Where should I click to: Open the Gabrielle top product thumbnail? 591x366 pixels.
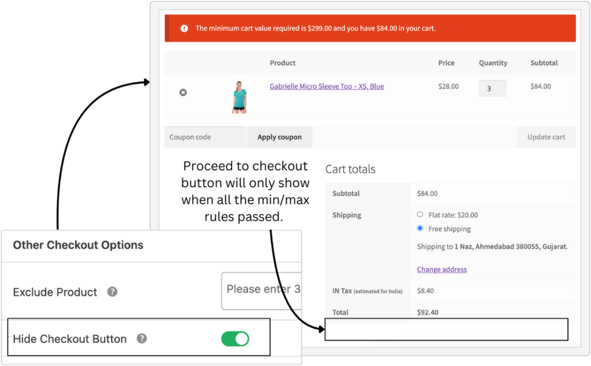point(239,96)
